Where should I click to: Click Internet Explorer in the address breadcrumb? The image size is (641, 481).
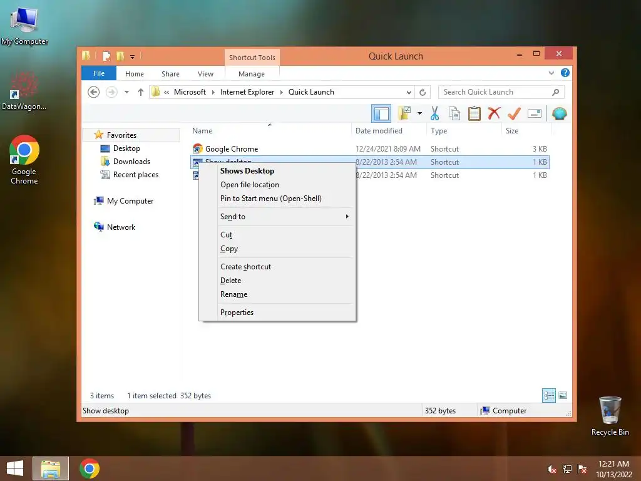247,92
